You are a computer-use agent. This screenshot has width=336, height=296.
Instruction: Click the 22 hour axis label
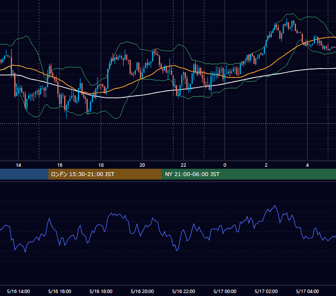tap(183, 165)
